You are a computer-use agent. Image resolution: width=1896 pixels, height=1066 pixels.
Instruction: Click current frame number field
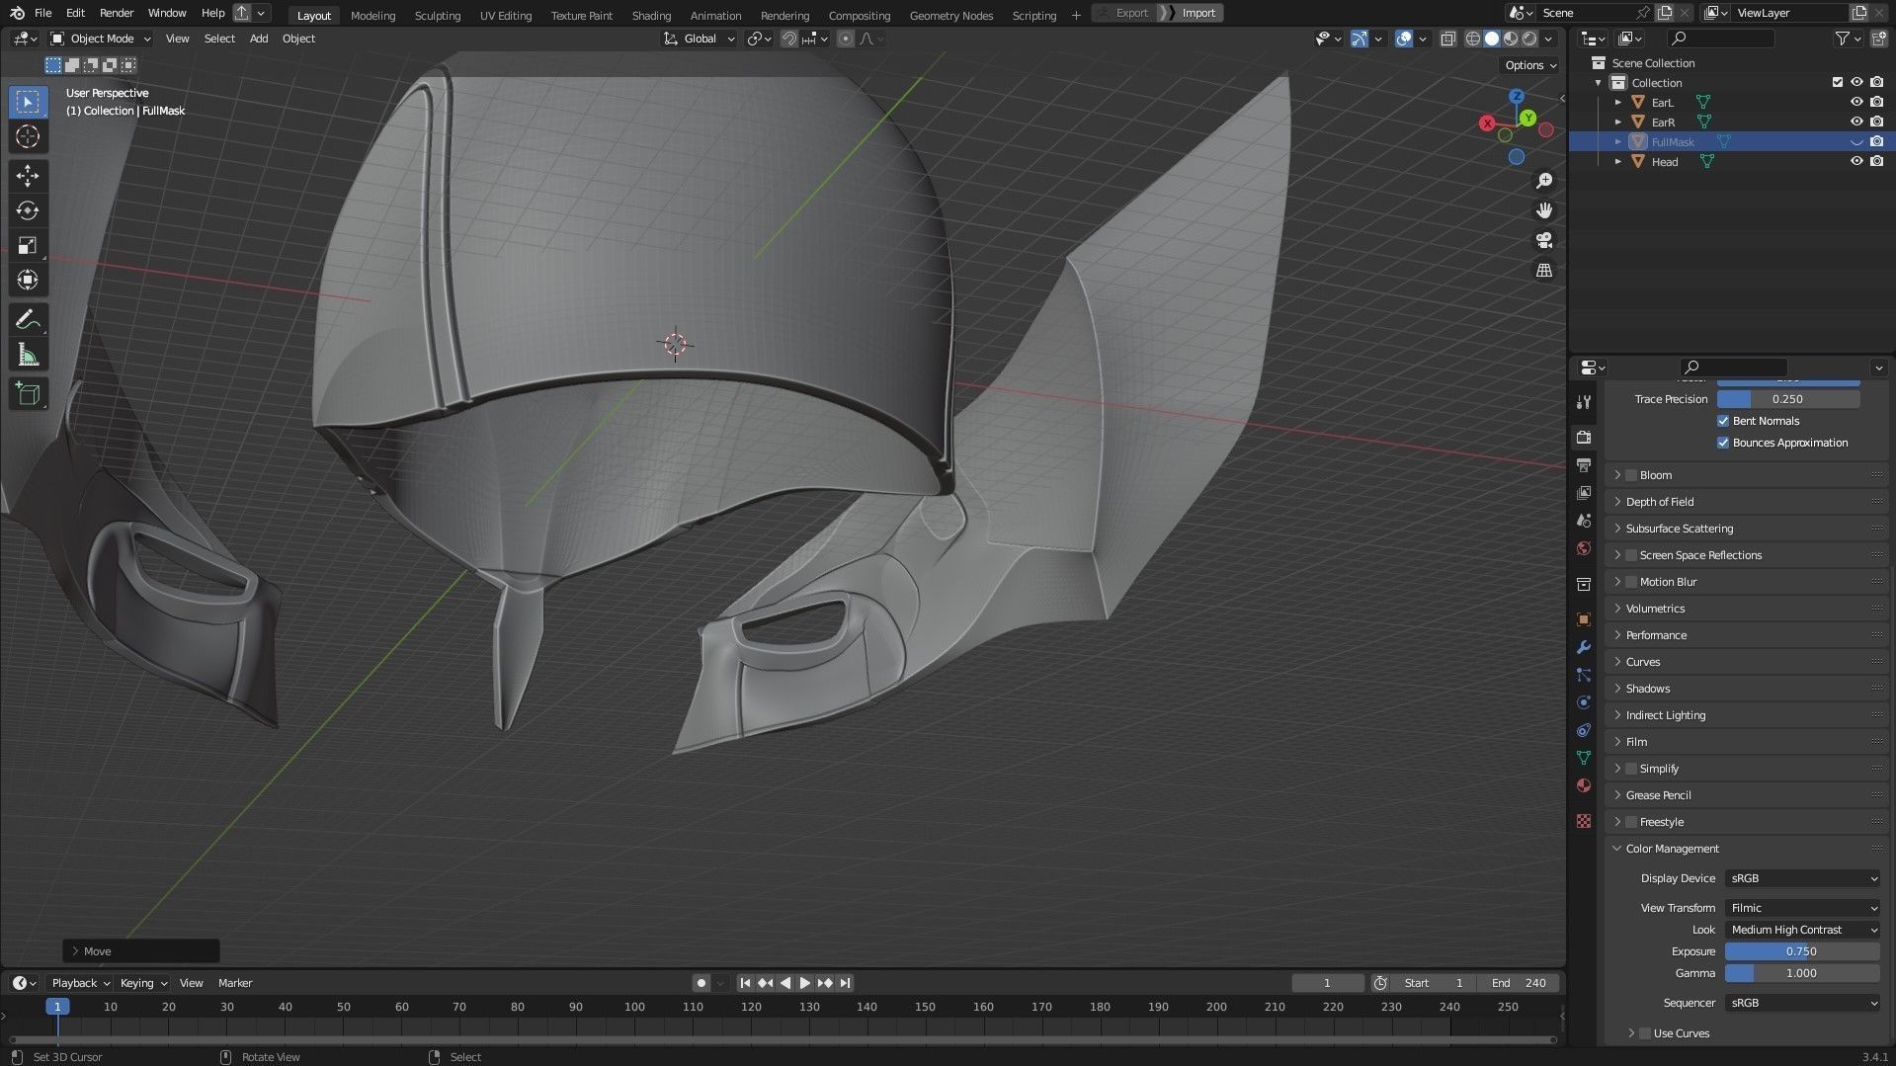tap(1327, 983)
